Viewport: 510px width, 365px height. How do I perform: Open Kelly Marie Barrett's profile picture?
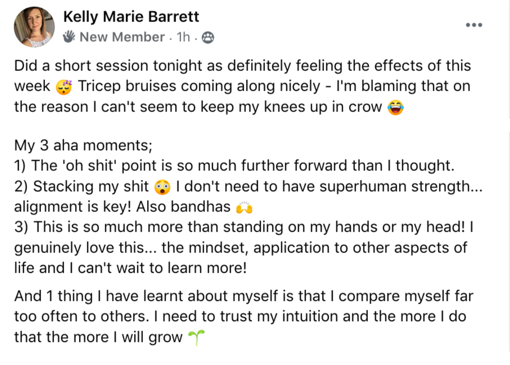34,27
